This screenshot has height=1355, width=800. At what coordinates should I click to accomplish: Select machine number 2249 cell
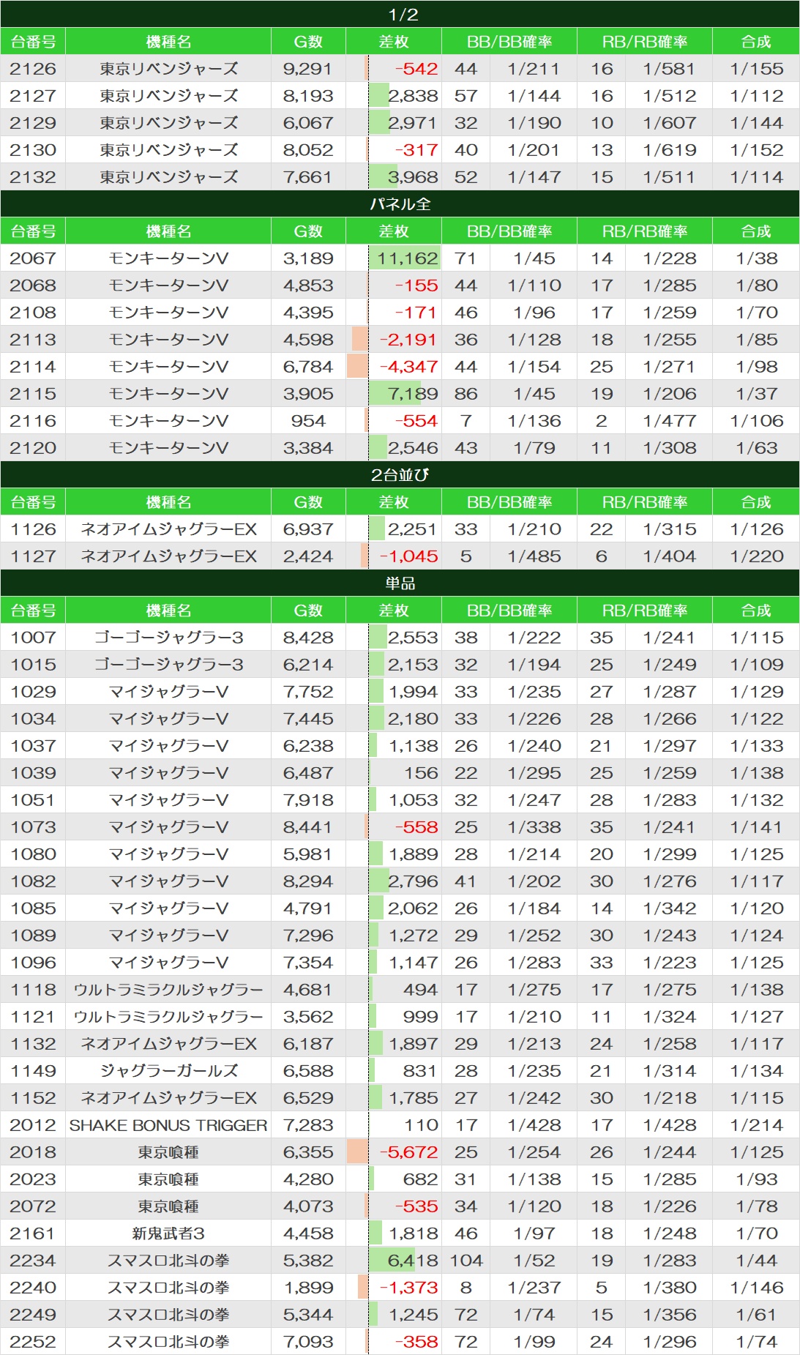tap(33, 1315)
